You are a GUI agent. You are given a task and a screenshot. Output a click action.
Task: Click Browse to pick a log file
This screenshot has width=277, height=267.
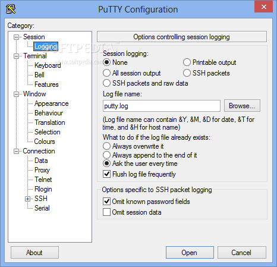coord(242,106)
